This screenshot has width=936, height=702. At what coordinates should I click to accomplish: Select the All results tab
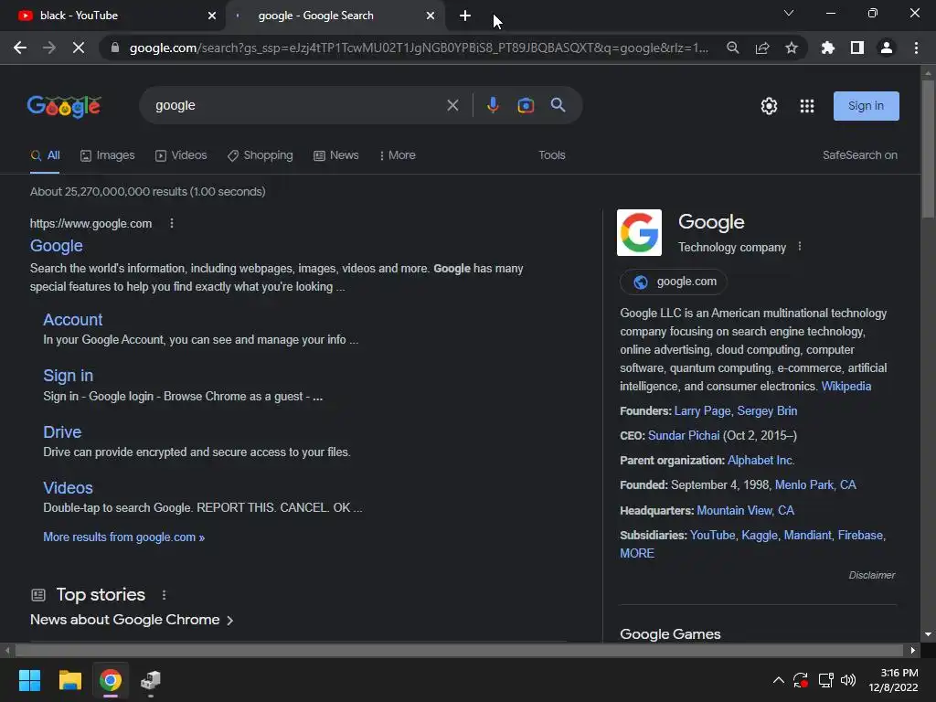point(46,155)
